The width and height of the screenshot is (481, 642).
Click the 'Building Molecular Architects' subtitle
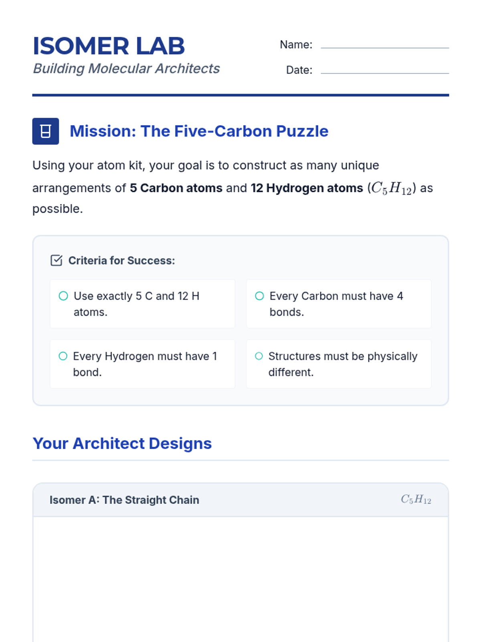126,69
